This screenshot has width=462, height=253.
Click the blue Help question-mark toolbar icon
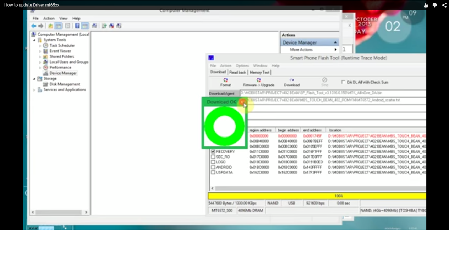point(77,26)
